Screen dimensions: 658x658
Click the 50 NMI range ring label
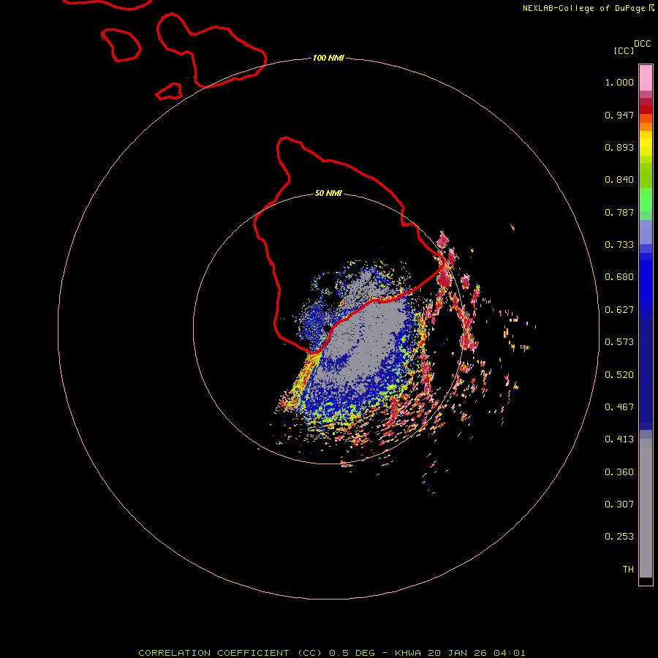pyautogui.click(x=328, y=193)
